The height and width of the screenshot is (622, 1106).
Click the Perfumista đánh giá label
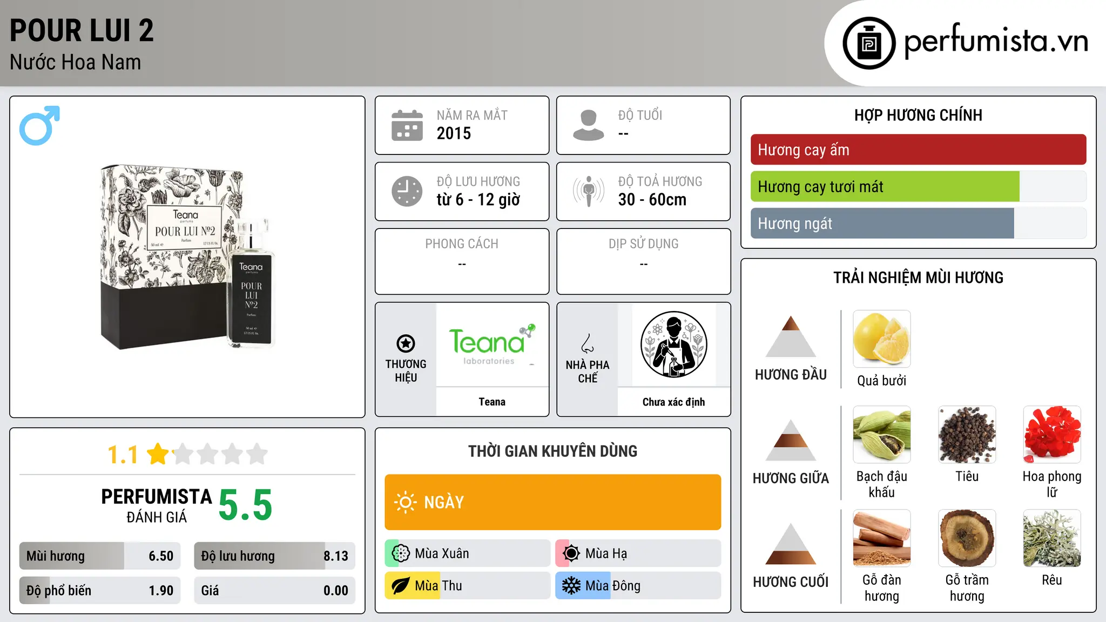point(157,505)
